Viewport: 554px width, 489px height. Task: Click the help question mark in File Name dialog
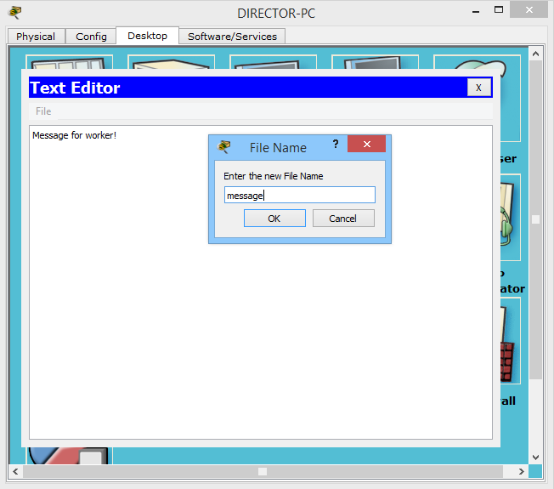pos(336,144)
